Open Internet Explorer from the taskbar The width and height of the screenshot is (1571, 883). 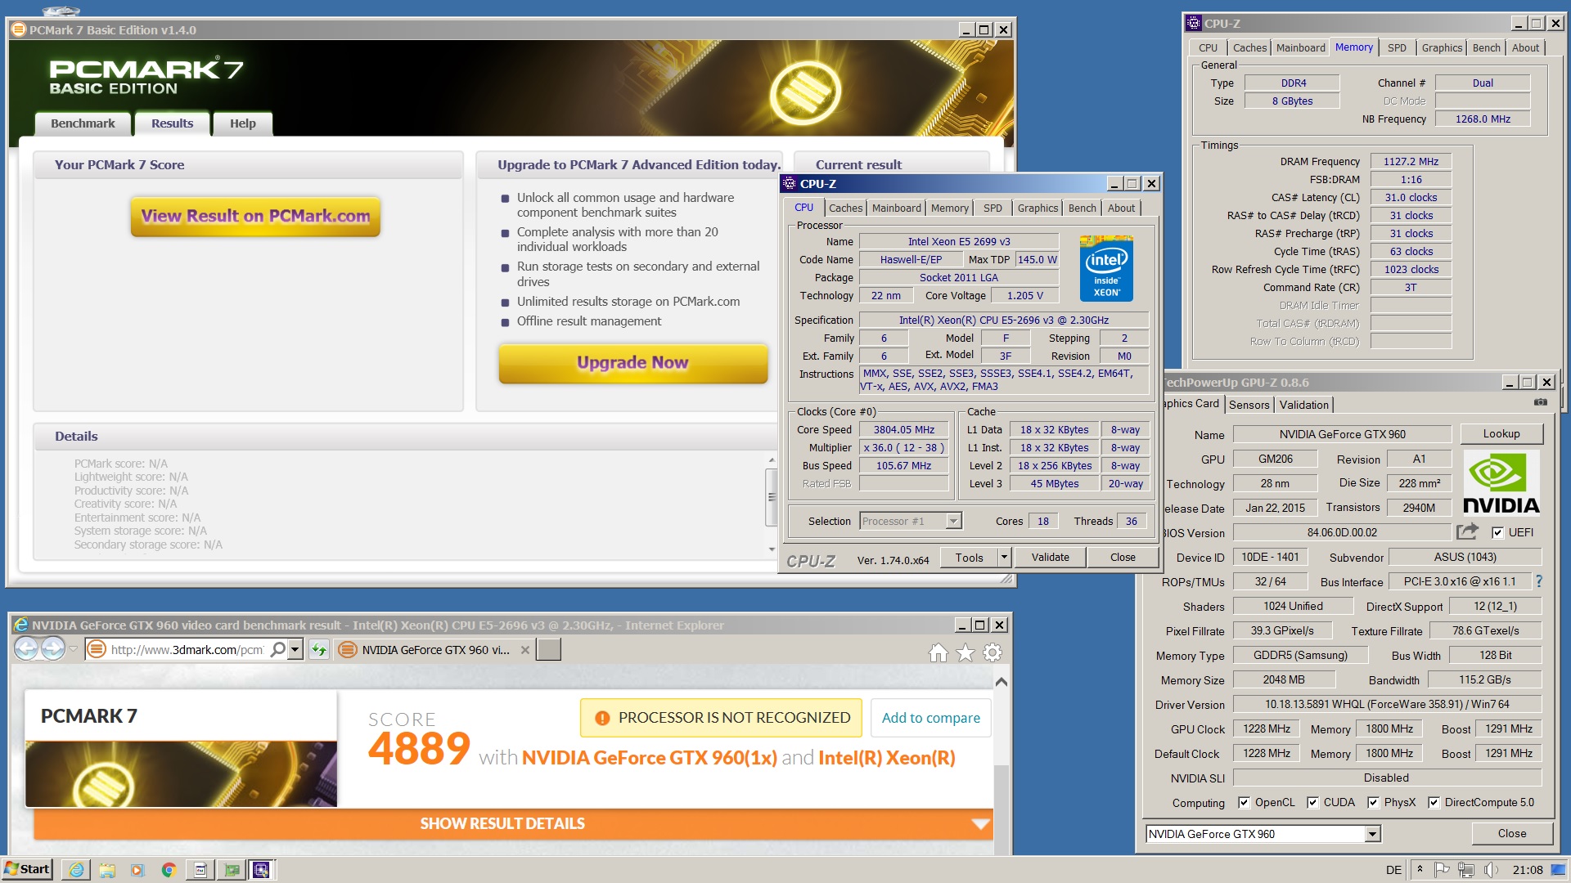point(76,869)
